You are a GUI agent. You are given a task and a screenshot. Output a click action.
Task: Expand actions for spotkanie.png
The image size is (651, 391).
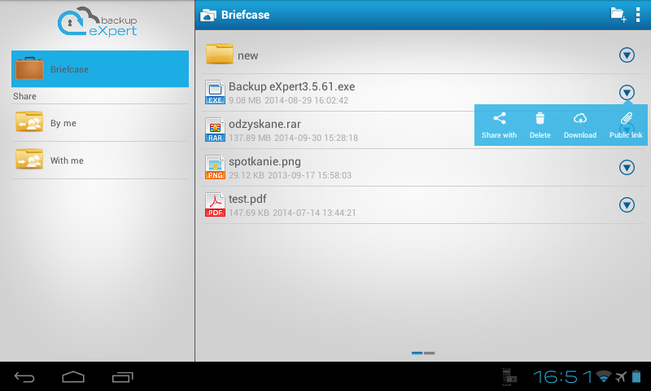point(627,167)
